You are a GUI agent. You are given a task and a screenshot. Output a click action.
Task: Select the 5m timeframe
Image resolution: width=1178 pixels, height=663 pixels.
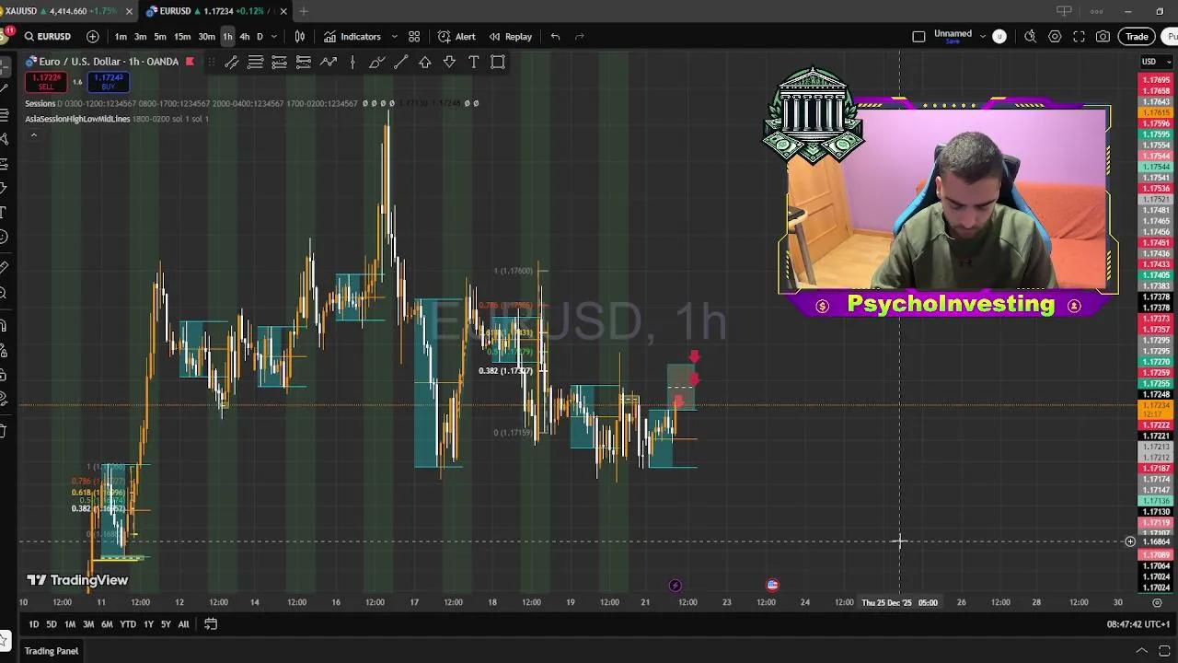tap(160, 37)
